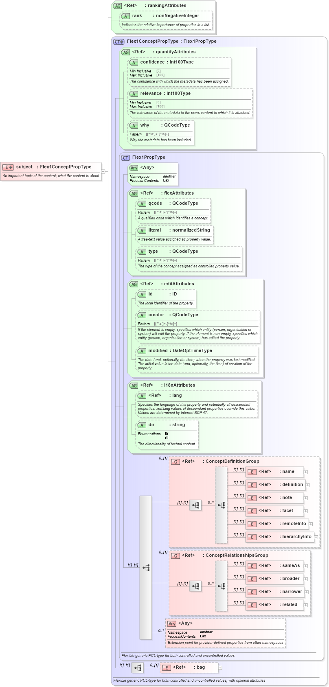Screen dimensions: 329x687
Task: Select the relevance attribute A icon
Action: click(x=134, y=94)
